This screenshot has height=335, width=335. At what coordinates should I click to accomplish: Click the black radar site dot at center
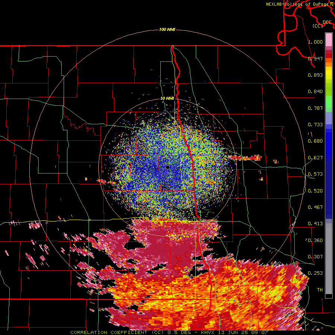pos(167,167)
